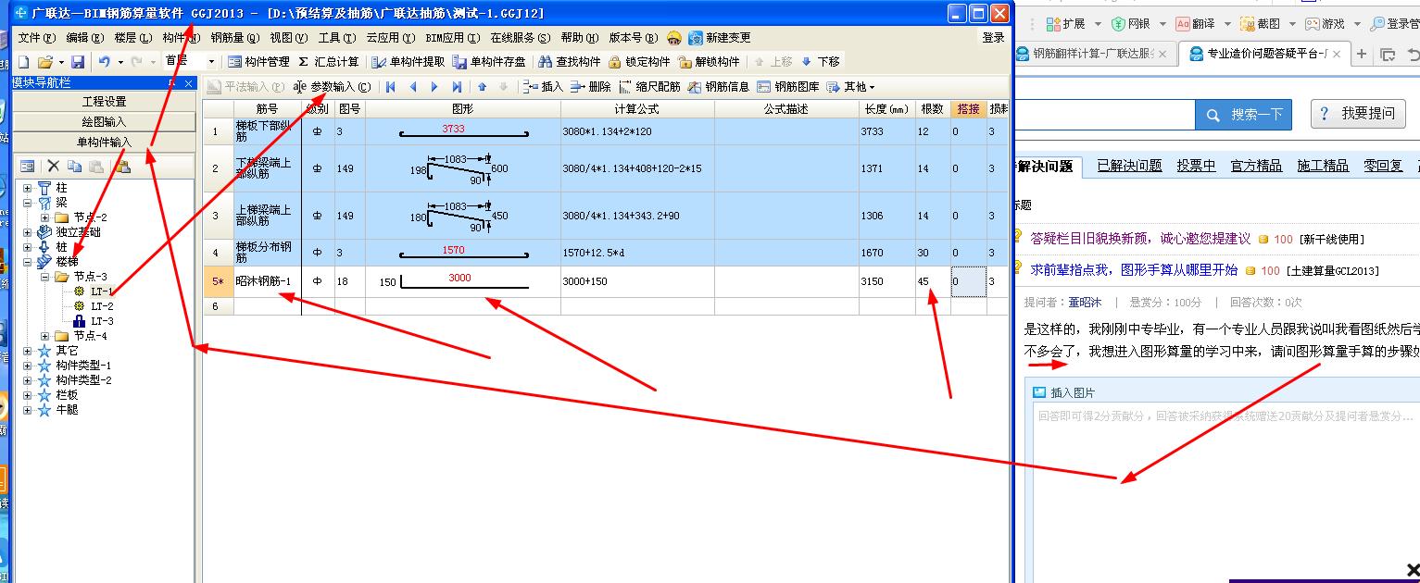Switch to 绘图输入 panel
This screenshot has width=1420, height=583.
coord(104,122)
